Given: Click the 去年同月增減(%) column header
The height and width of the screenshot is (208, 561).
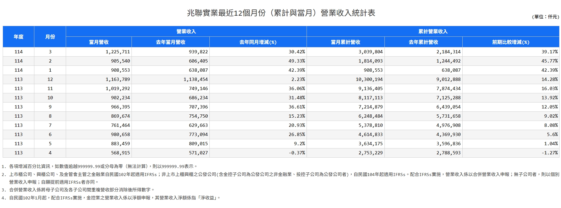Looking at the screenshot, I should pos(258,42).
